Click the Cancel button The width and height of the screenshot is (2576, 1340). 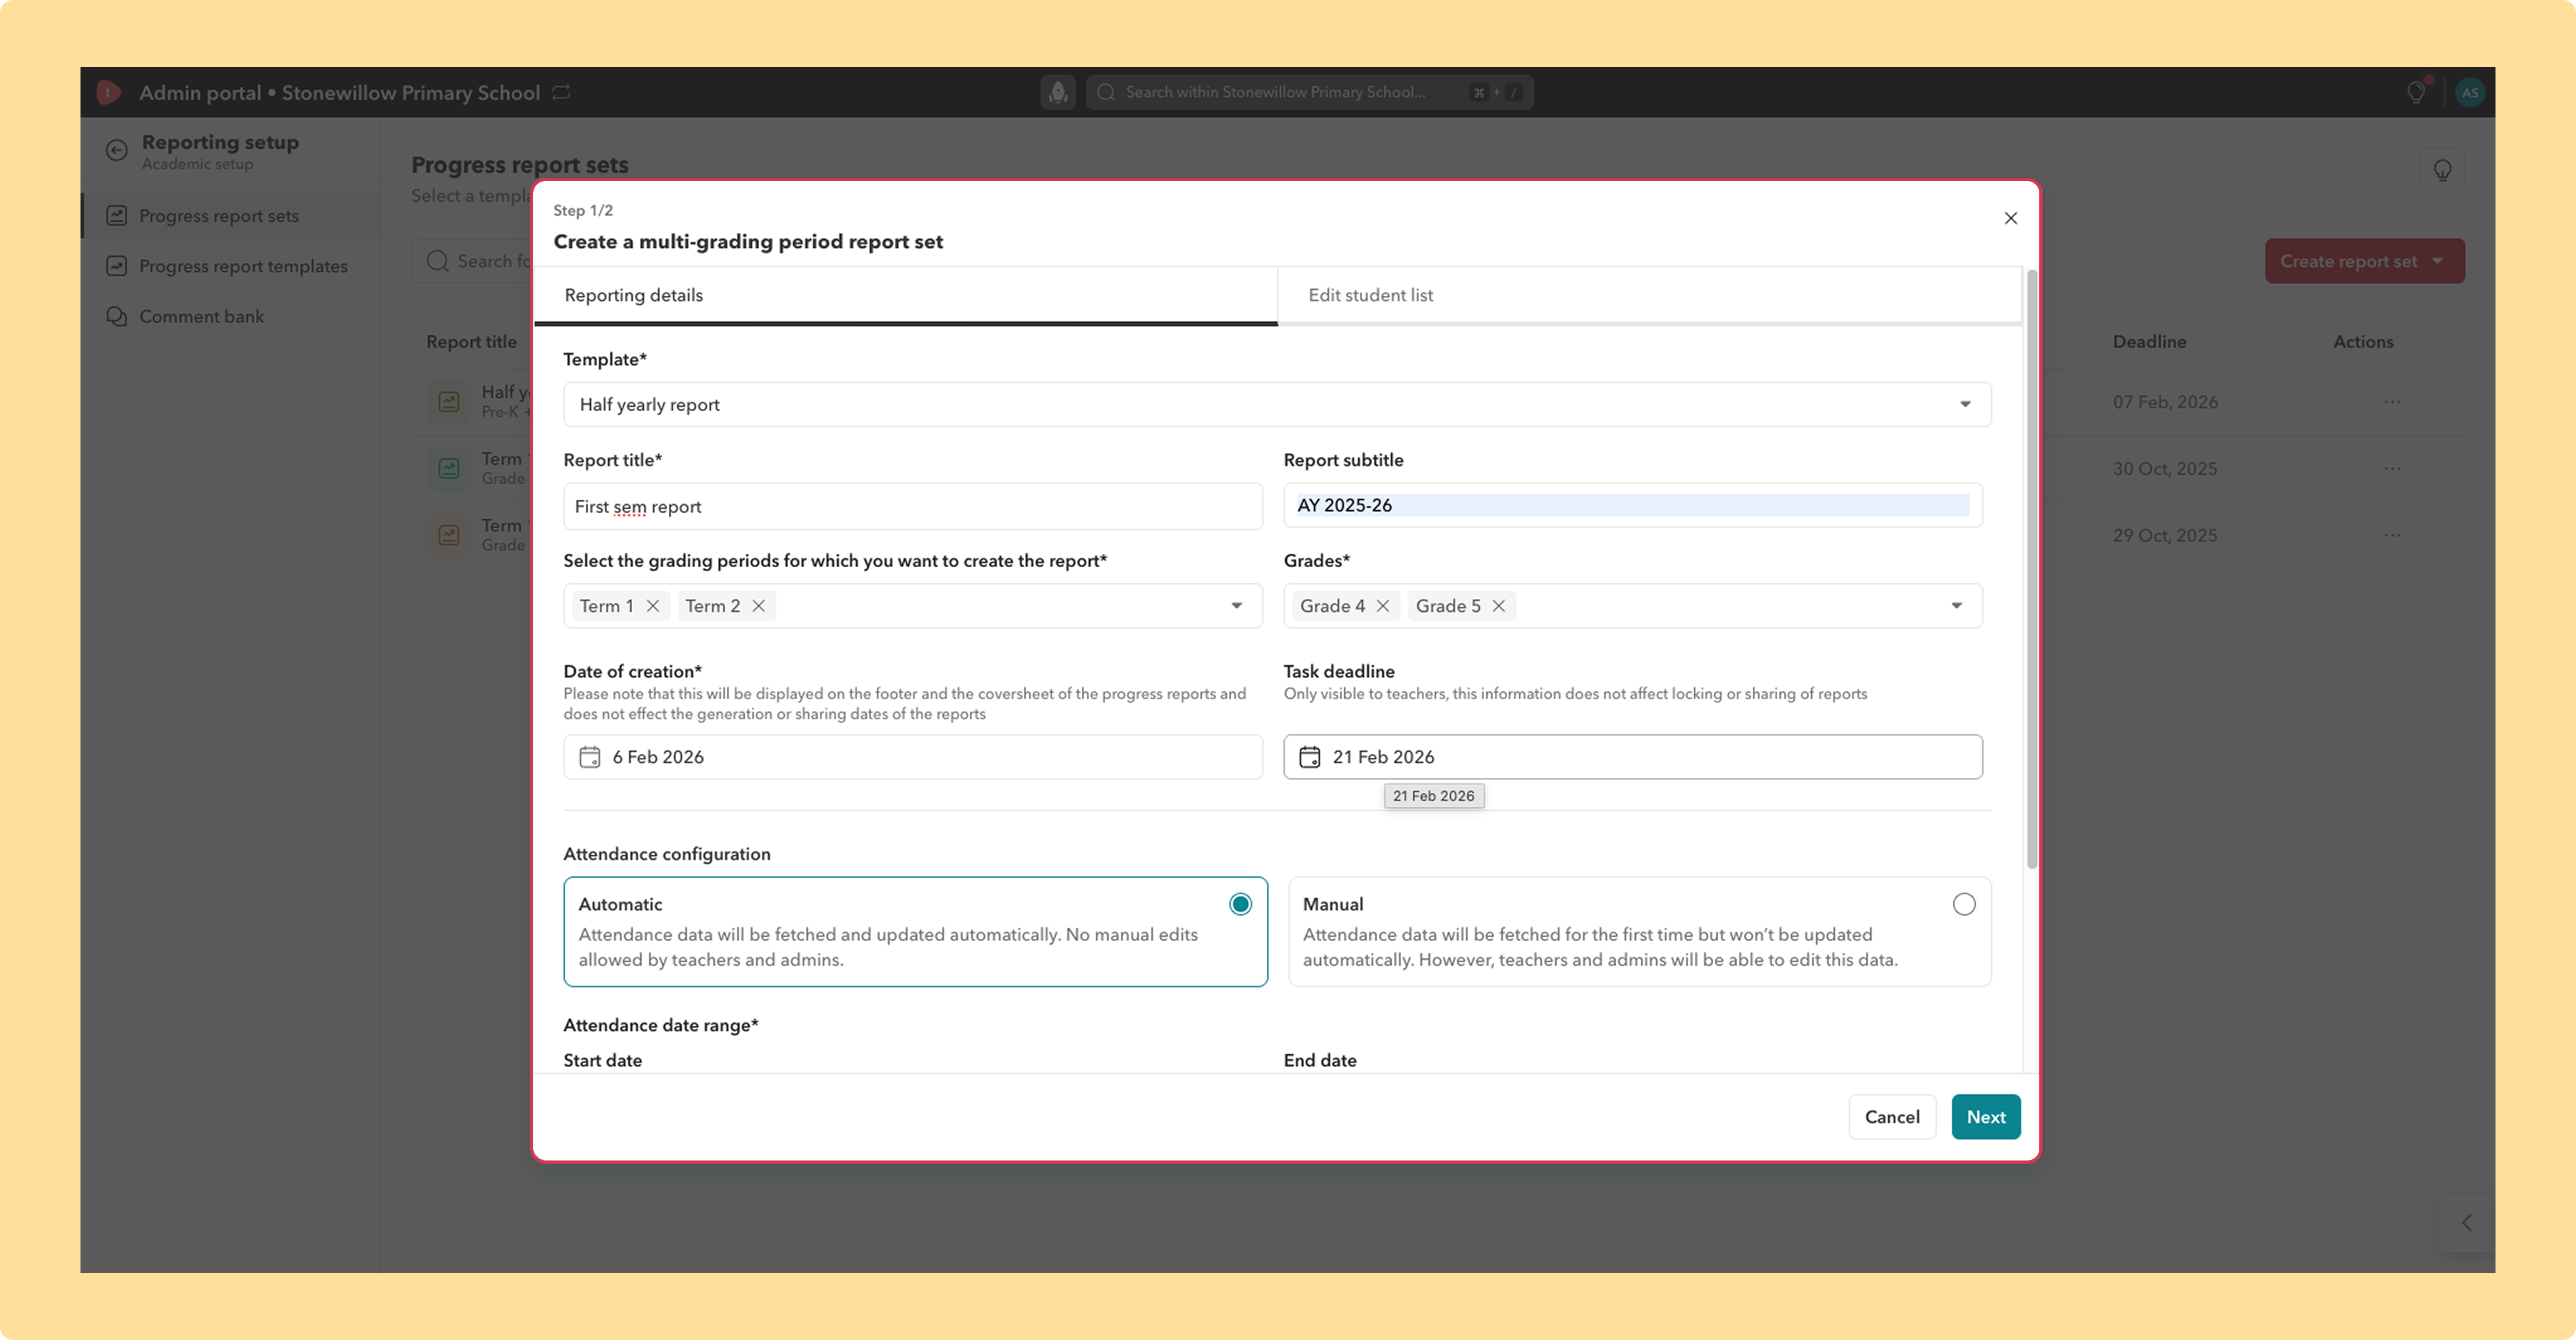pos(1892,1117)
